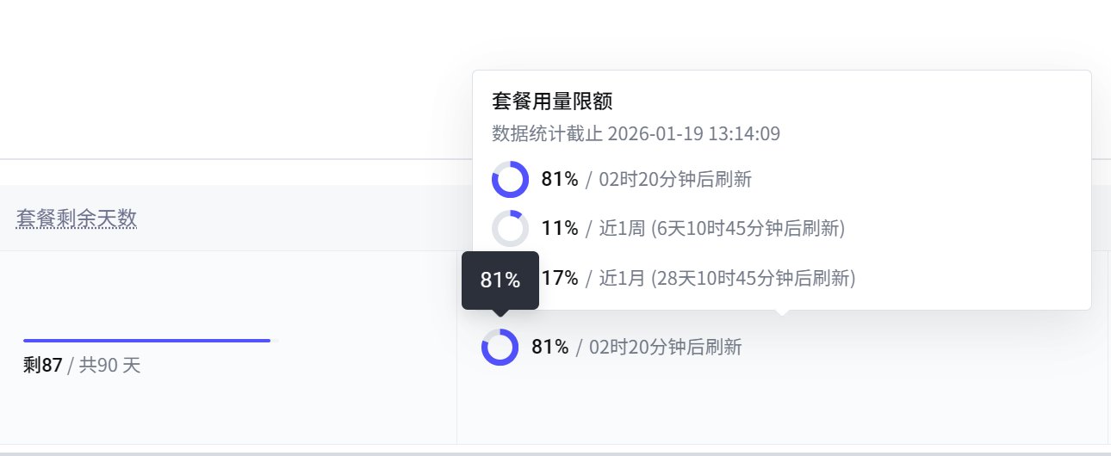Click the 11% percentage text
Viewport: 1111px width, 456px height.
560,229
